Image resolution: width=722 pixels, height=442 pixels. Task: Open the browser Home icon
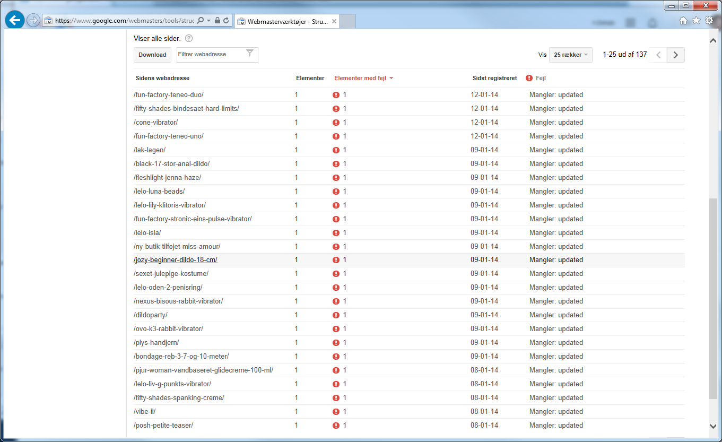click(x=683, y=20)
